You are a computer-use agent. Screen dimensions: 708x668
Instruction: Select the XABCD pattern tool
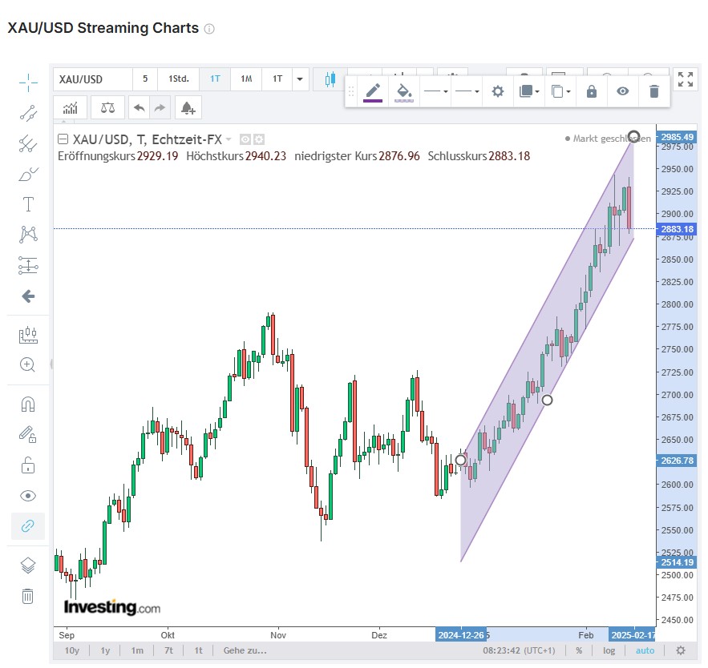click(x=28, y=235)
